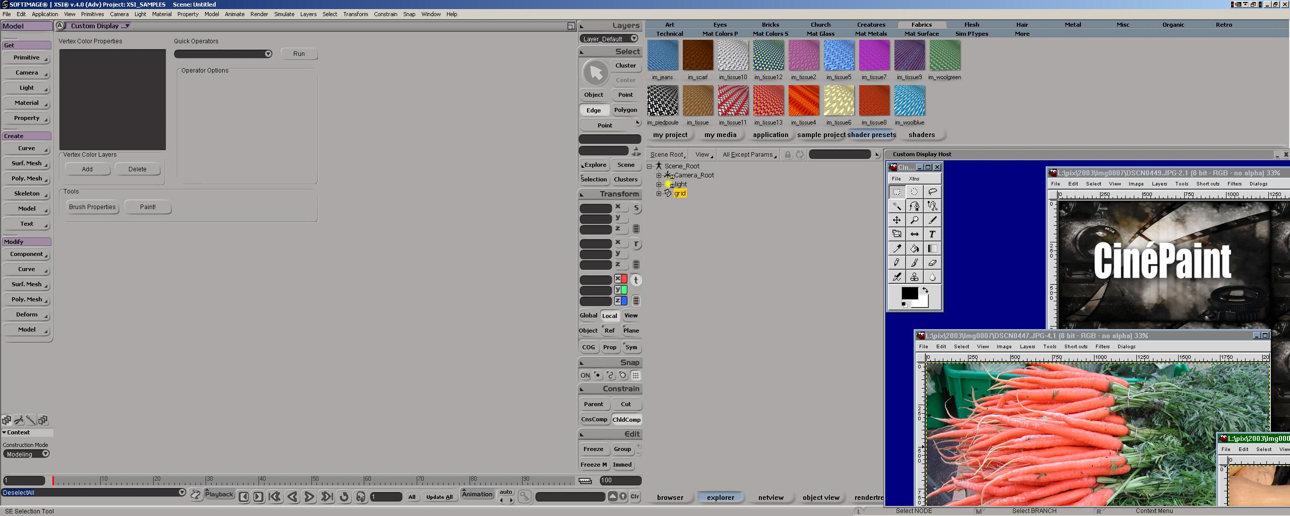Screen dimensions: 1290x516
Task: Open the Construction Mode Modeling dropdown
Action: 26,454
